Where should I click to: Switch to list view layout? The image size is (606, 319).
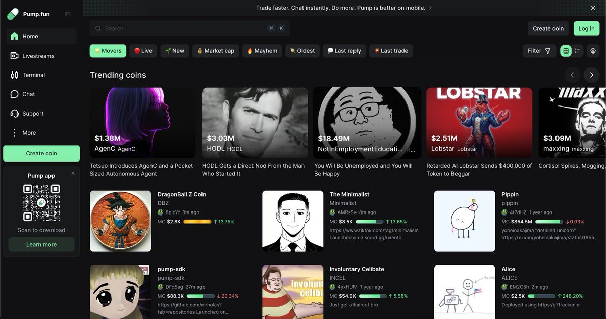click(x=577, y=51)
